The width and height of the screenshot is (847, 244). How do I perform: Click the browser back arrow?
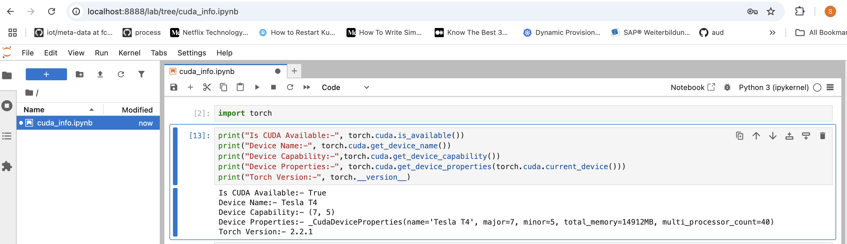pos(11,11)
